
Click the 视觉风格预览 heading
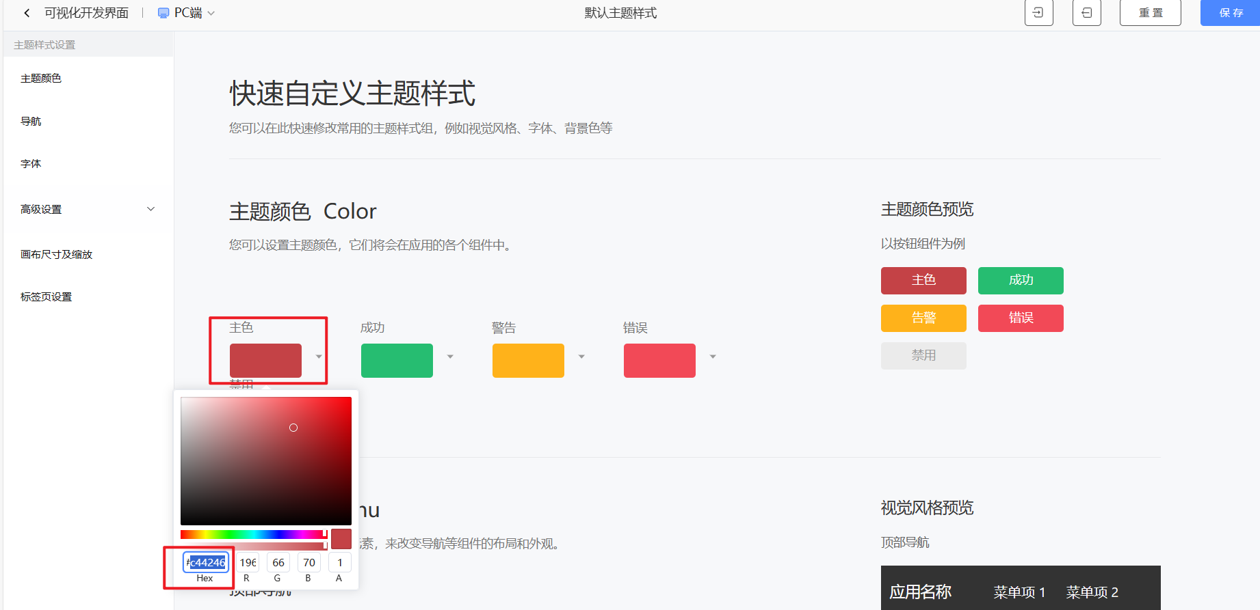[x=927, y=508]
